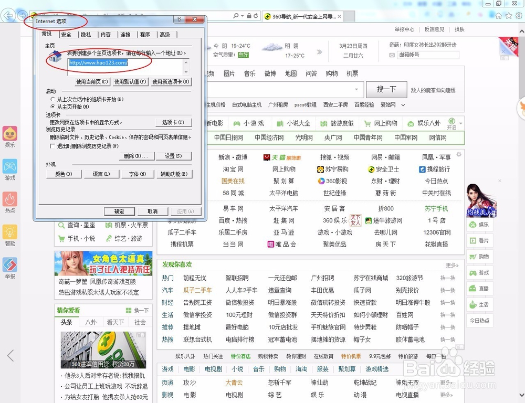
Task: Click the 搜一下 search button
Action: coord(386,89)
